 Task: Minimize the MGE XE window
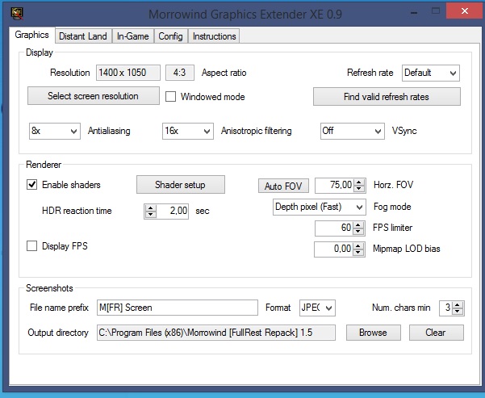click(414, 12)
